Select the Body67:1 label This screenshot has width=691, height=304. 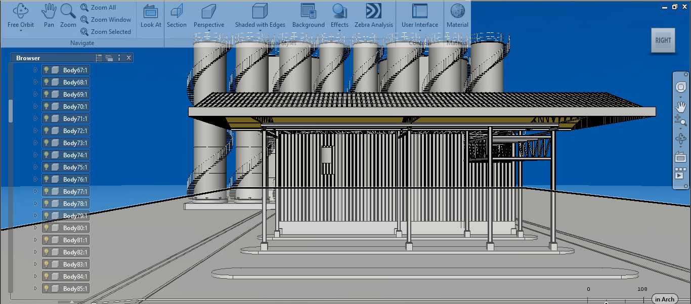click(x=75, y=70)
